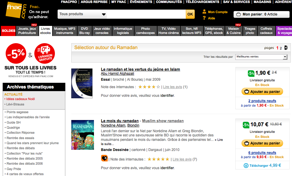Go to next results page arrow
This screenshot has width=292, height=176.
tap(286, 48)
